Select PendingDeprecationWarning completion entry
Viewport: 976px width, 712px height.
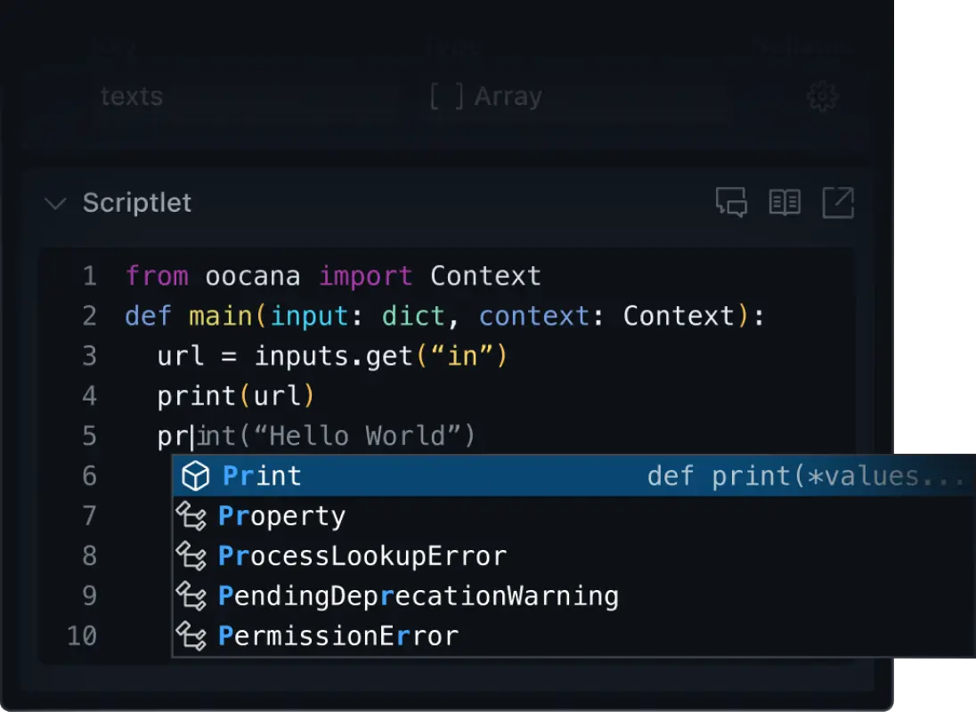pyautogui.click(x=419, y=595)
